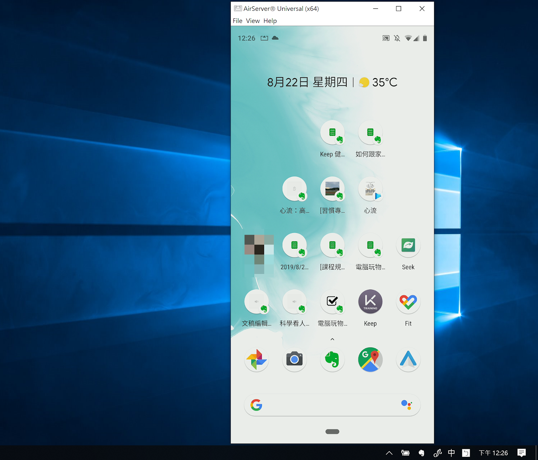Image resolution: width=538 pixels, height=460 pixels.
Task: Click the IME options icon beside the clock
Action: pyautogui.click(x=466, y=453)
